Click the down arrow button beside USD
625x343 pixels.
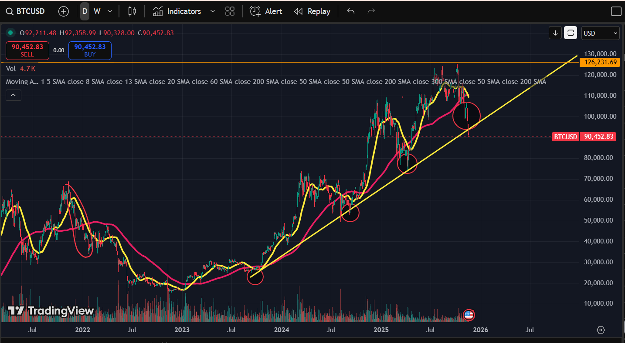pos(555,33)
